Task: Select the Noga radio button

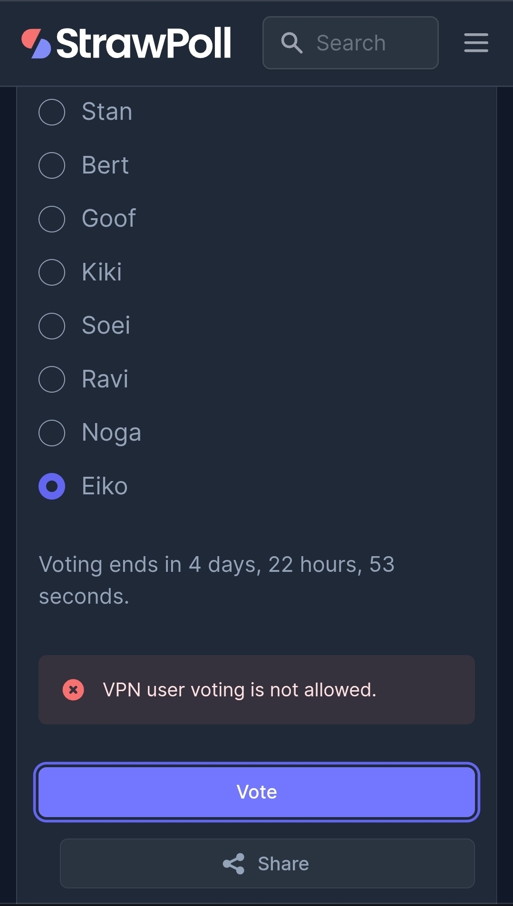Action: (52, 433)
